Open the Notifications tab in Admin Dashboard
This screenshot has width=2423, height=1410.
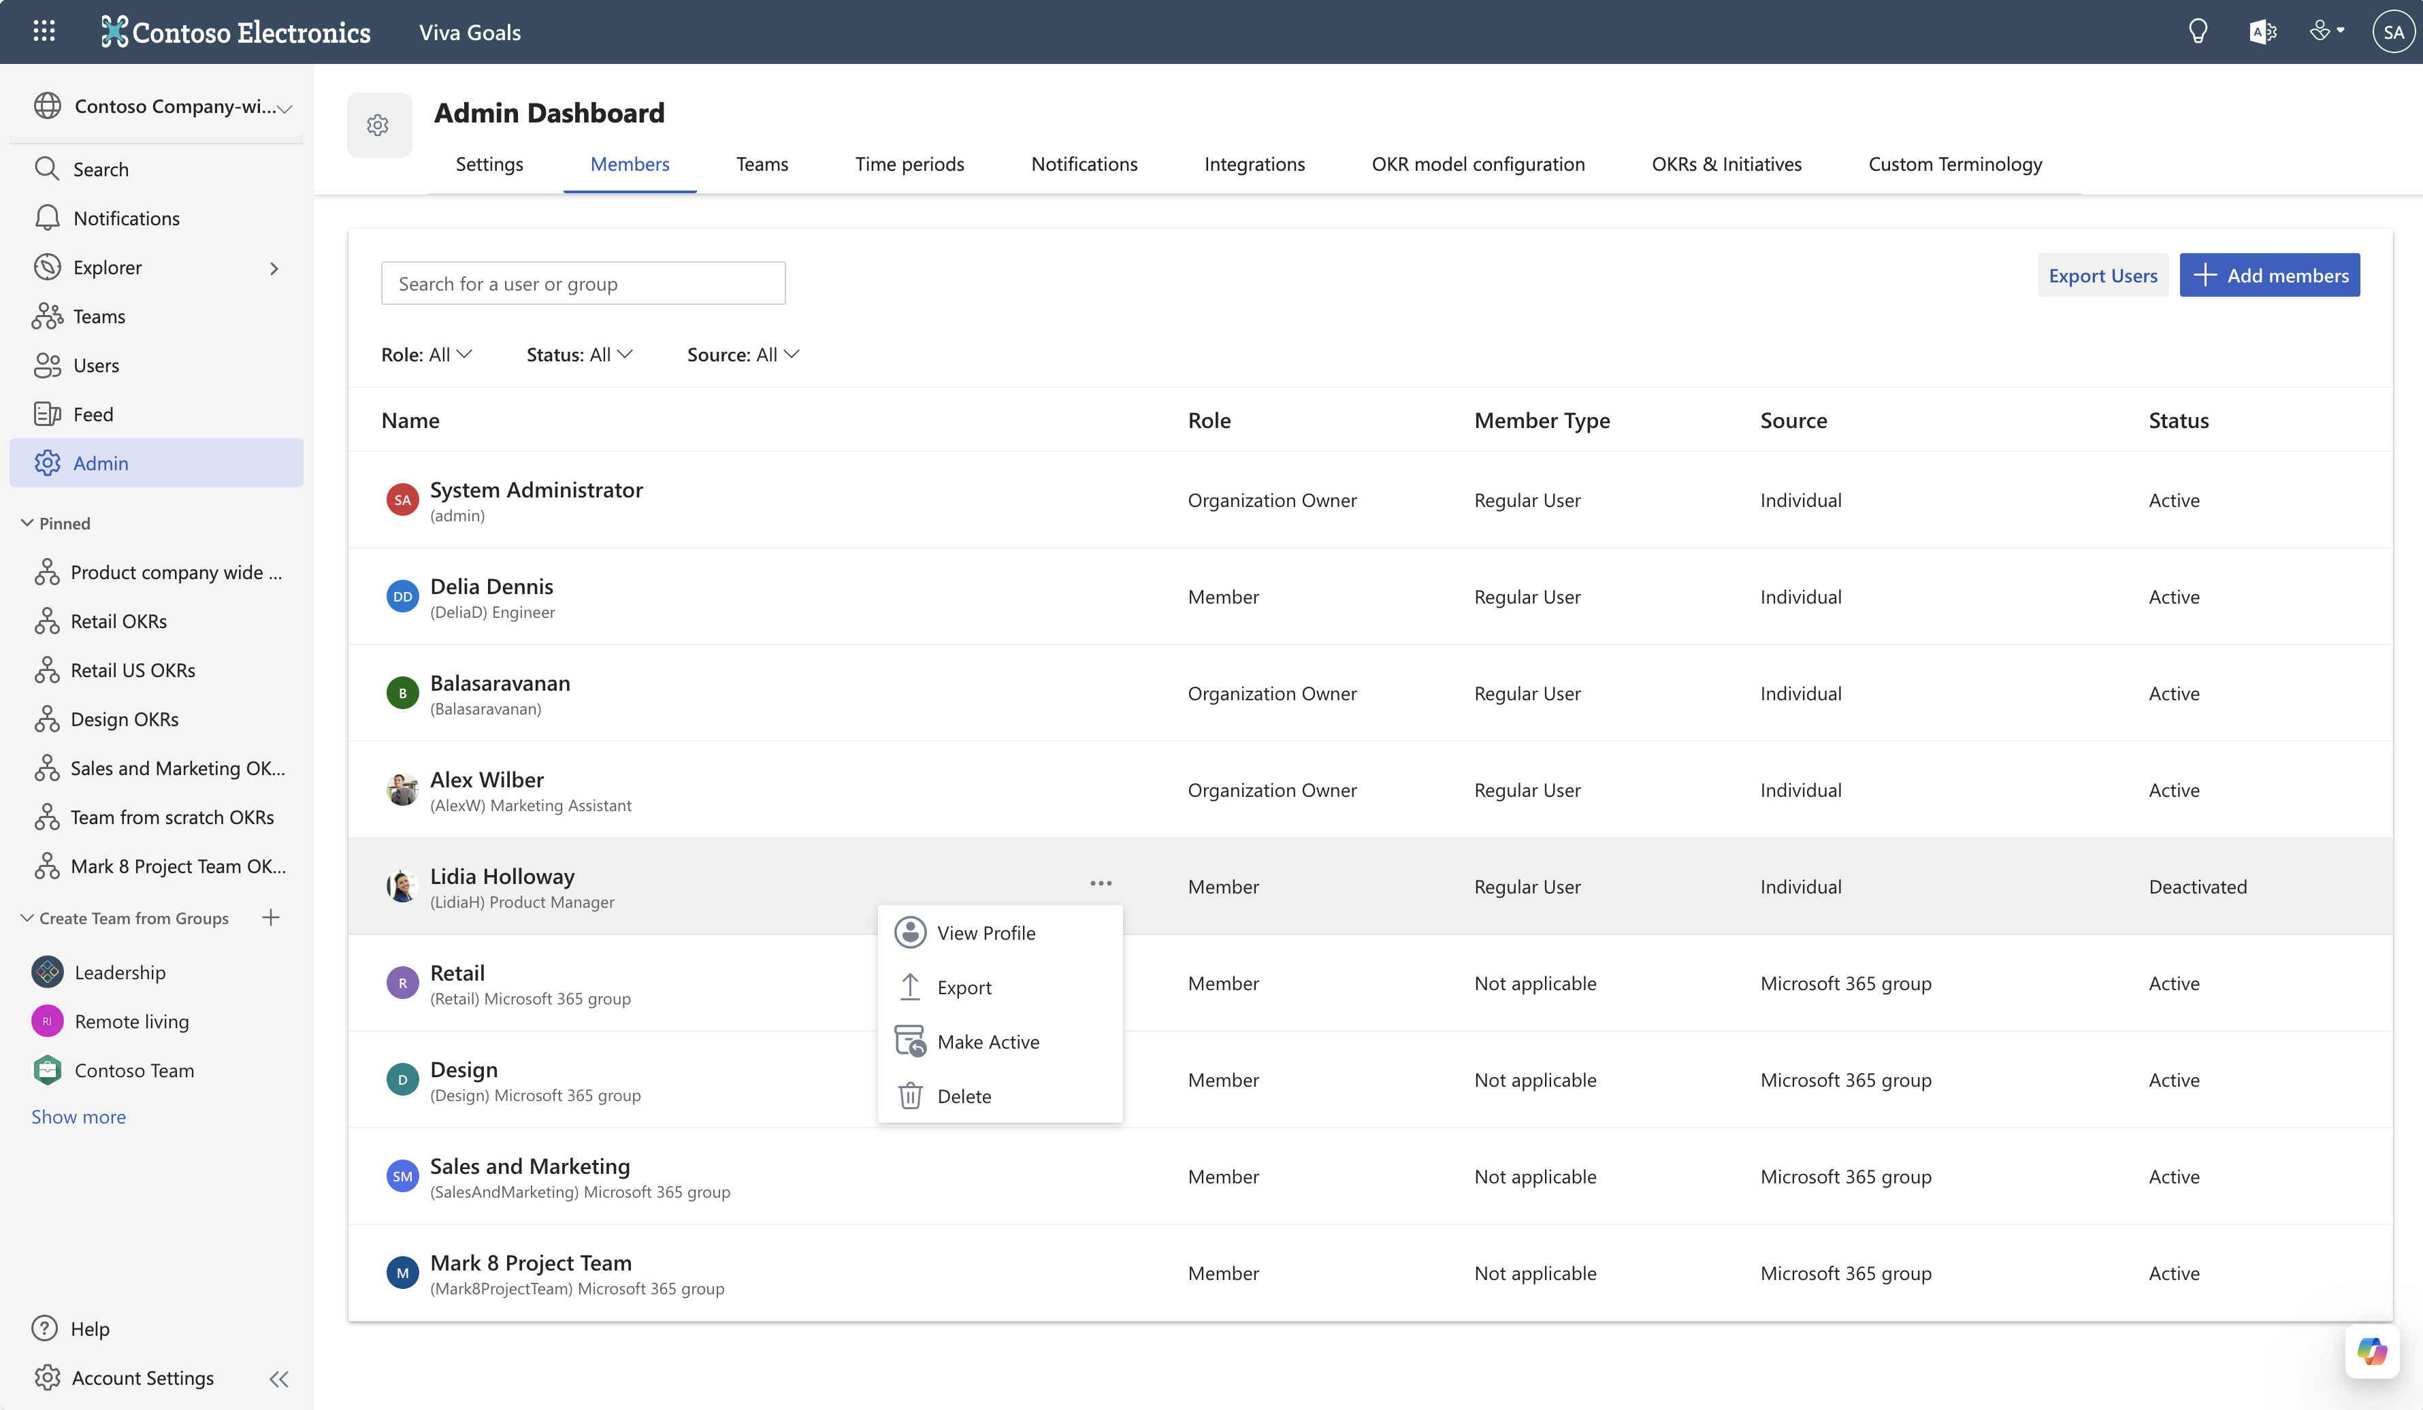(1084, 165)
